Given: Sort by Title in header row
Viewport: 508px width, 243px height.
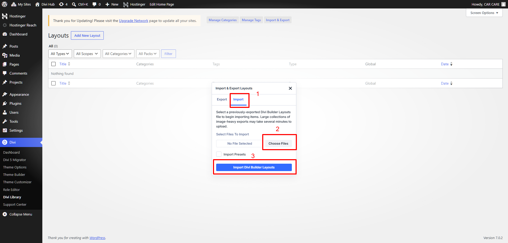Looking at the screenshot, I should 65,64.
